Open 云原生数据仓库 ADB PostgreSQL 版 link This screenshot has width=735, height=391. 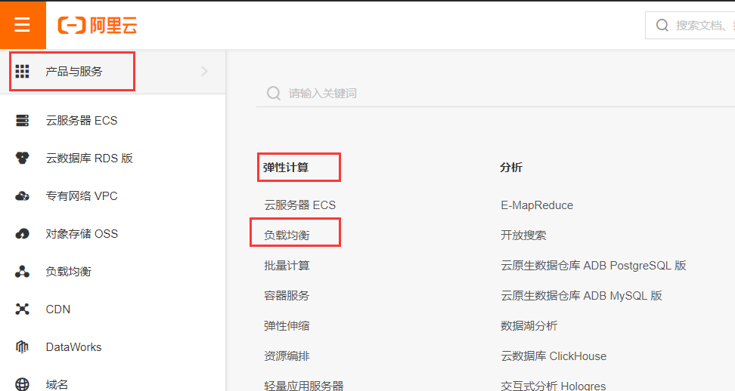(x=594, y=266)
